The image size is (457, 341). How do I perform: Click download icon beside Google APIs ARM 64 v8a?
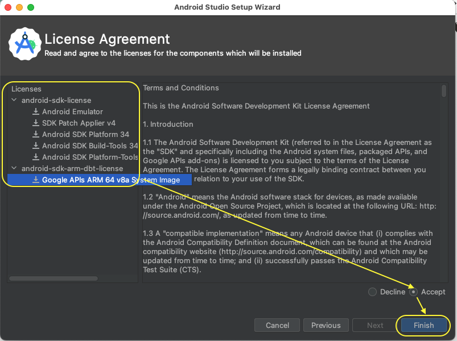click(x=36, y=180)
